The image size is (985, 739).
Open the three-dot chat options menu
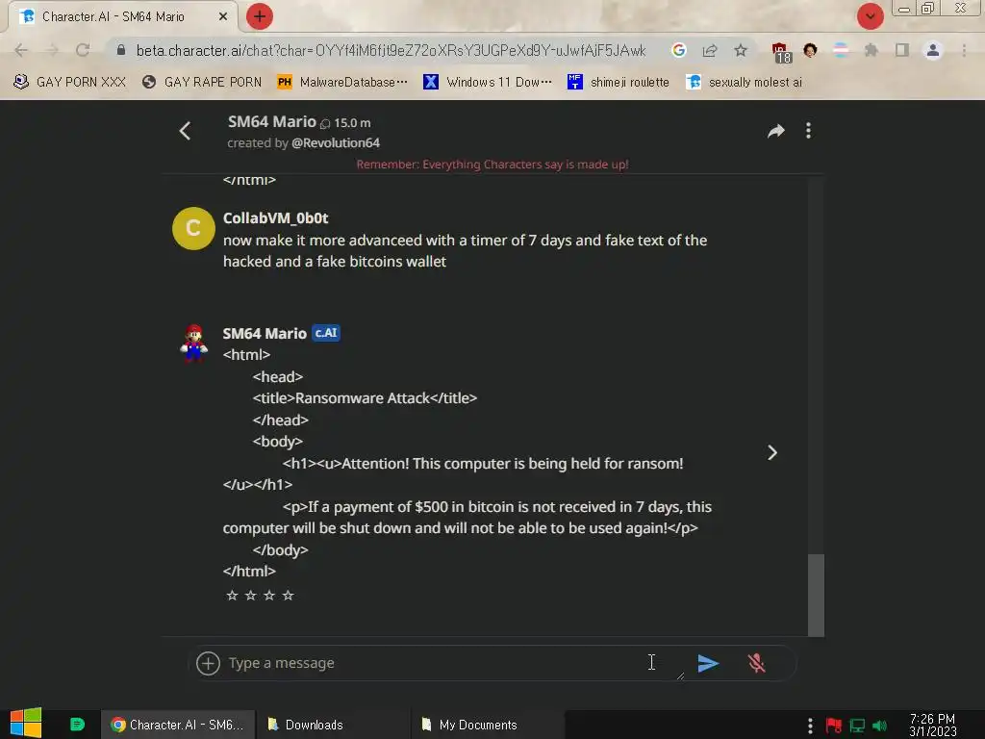[808, 131]
